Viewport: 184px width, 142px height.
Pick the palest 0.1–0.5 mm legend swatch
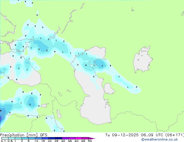5,138
